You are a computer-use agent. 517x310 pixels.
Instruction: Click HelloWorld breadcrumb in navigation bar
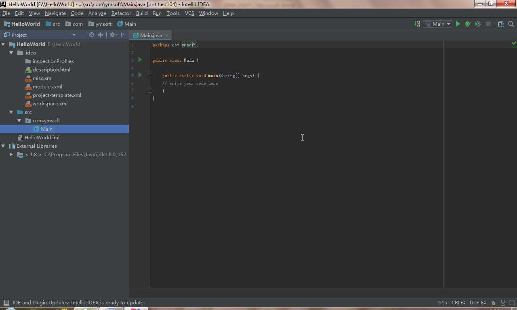[22, 24]
